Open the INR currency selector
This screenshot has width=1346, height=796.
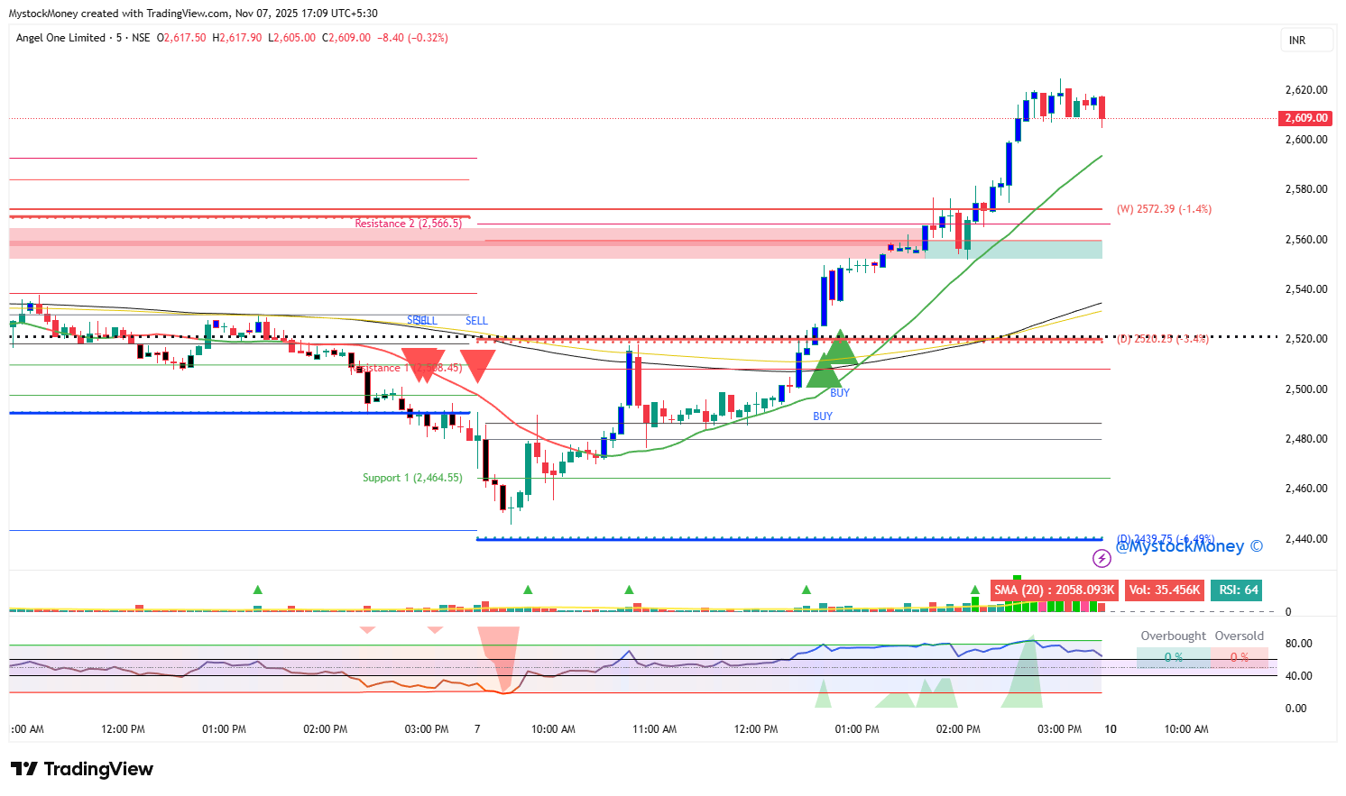pos(1305,41)
